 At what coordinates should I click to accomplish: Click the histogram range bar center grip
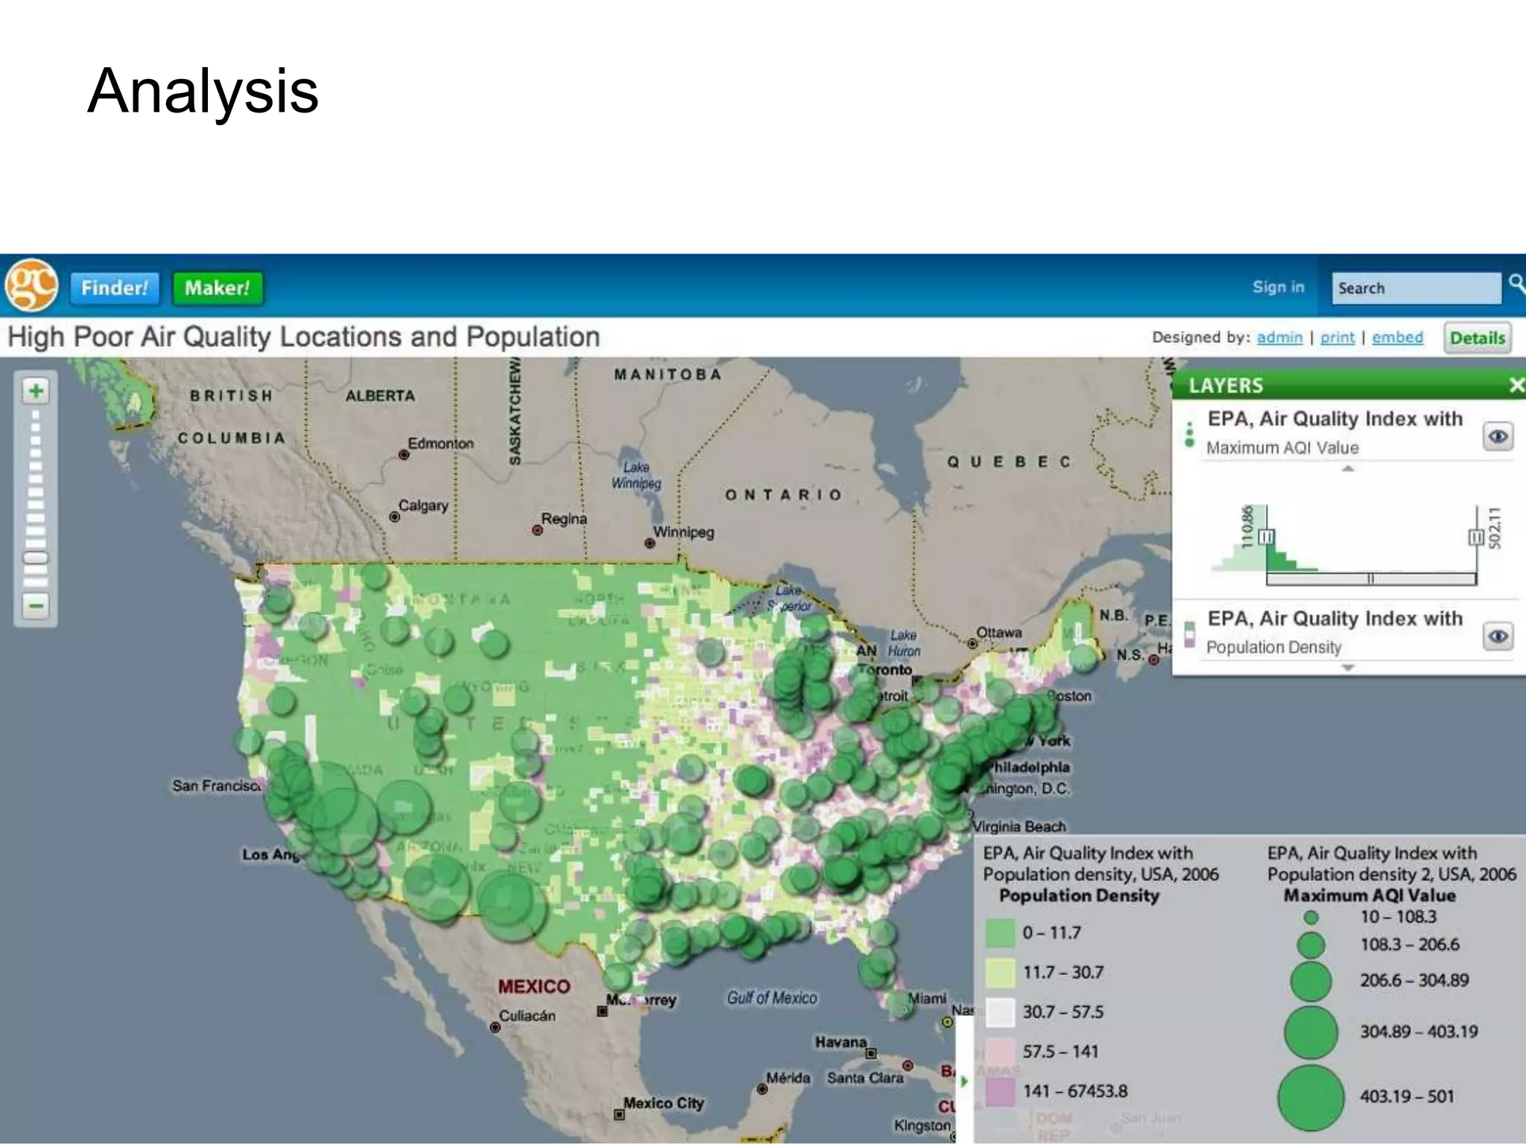[1370, 579]
